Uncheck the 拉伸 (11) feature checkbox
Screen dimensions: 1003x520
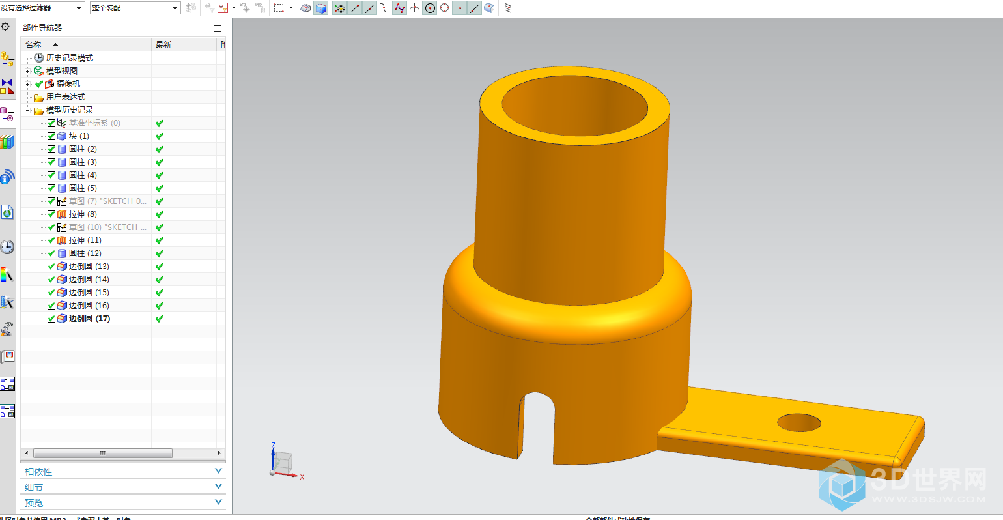pos(51,240)
